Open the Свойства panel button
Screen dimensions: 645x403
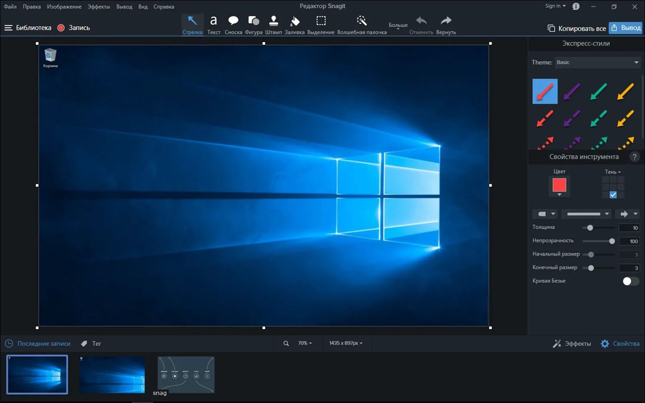coord(620,344)
